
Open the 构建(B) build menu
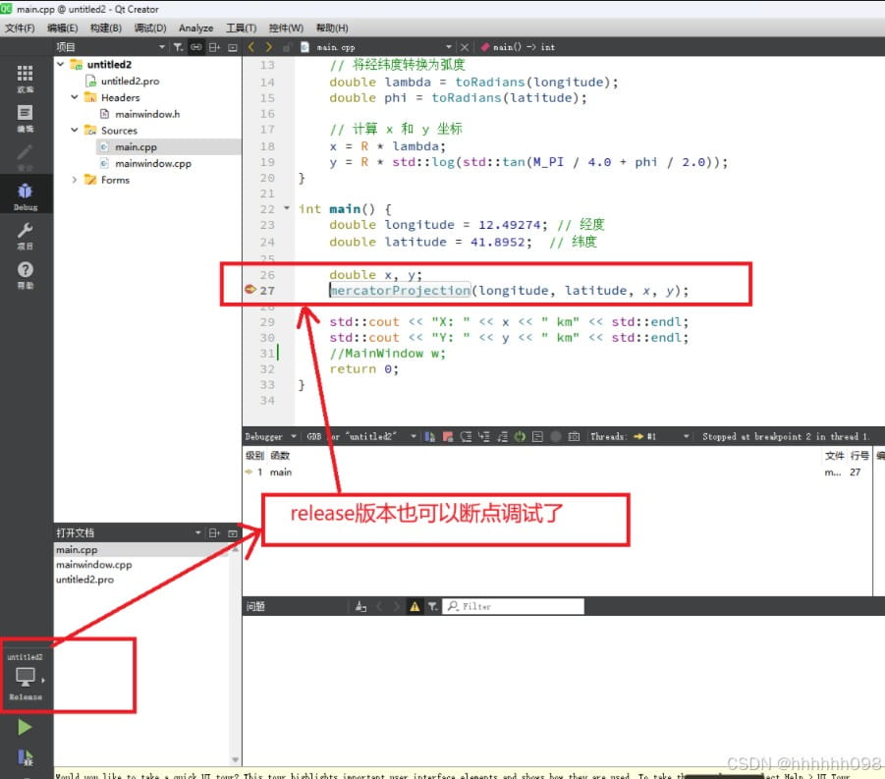pos(105,28)
